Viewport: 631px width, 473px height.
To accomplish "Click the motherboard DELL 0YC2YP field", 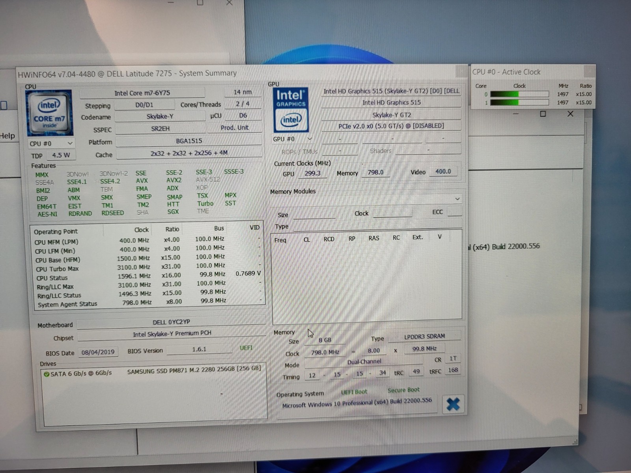I will click(171, 322).
